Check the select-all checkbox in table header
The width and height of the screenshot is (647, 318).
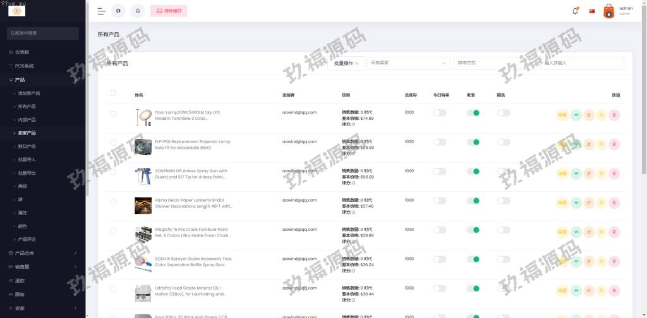[x=113, y=93]
